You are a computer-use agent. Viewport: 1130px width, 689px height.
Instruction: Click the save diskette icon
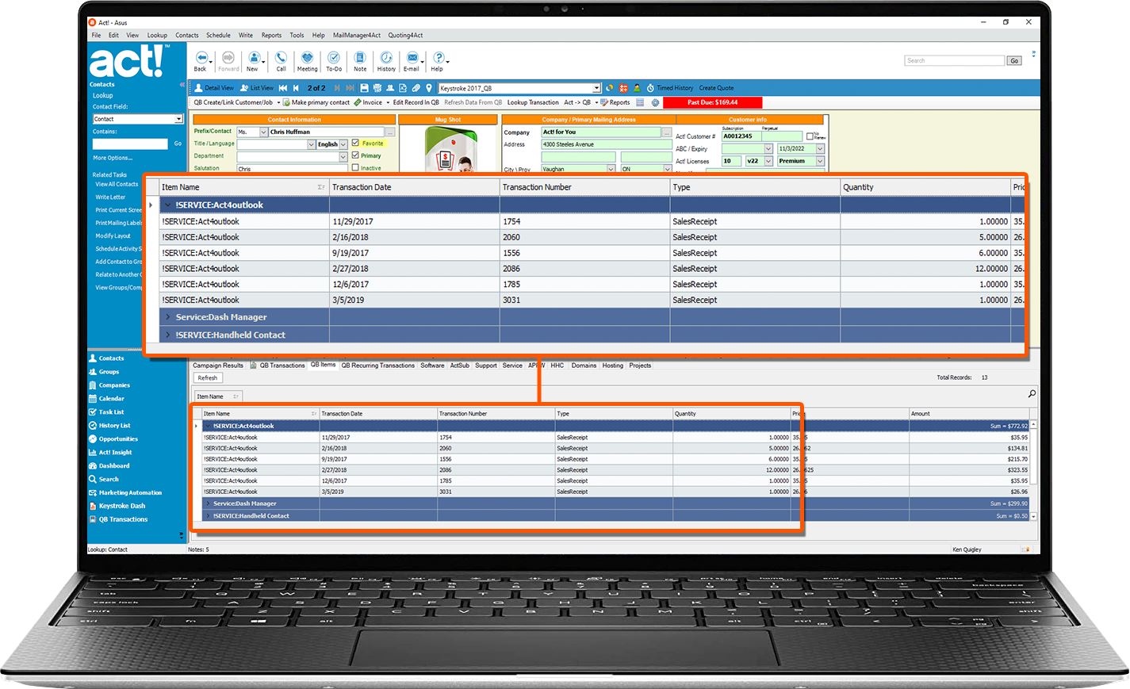[x=364, y=88]
